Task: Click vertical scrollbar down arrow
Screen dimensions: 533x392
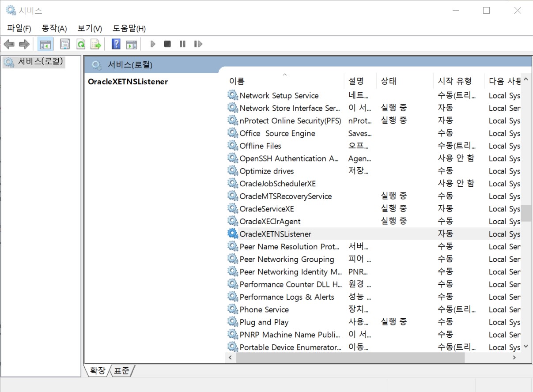Action: click(x=526, y=347)
